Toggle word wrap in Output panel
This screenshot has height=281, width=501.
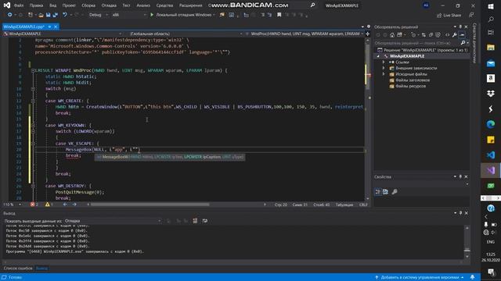point(205,221)
